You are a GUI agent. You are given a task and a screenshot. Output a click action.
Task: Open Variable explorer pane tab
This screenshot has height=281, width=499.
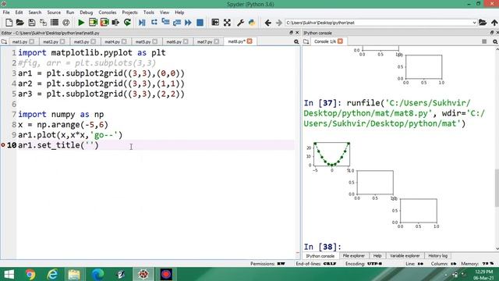pos(405,256)
